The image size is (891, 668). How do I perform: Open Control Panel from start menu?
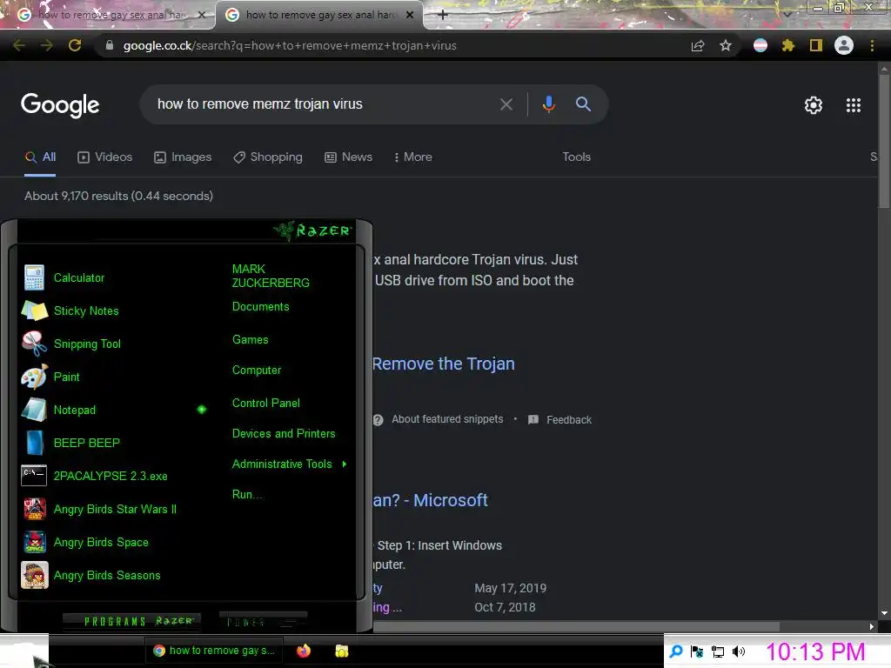[266, 403]
